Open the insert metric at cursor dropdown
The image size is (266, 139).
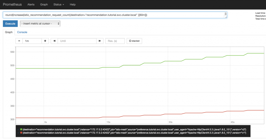pos(40,24)
